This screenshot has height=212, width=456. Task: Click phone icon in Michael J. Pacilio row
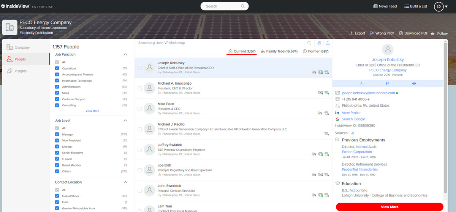tap(326, 134)
